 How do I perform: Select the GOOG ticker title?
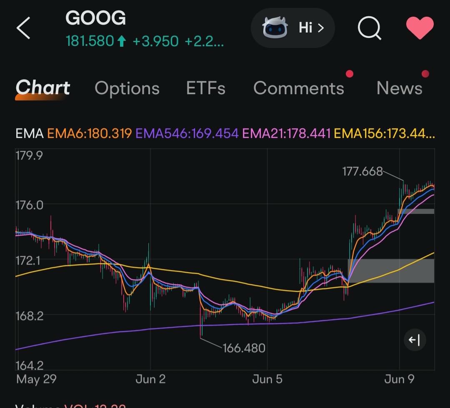pos(95,18)
